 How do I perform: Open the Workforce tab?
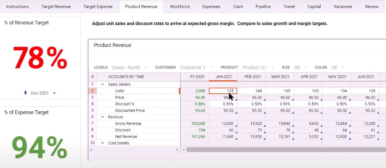point(180,6)
